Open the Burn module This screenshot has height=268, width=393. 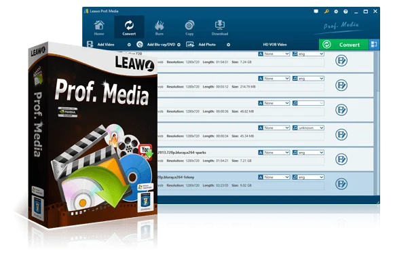(x=159, y=28)
